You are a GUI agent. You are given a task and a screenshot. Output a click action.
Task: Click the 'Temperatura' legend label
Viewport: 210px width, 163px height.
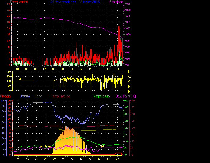101,96
